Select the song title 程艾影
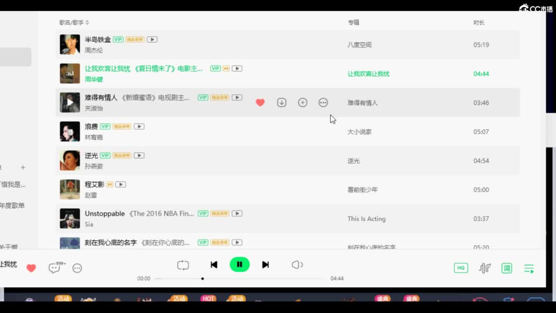Viewport: 556px width, 313px height. [94, 184]
